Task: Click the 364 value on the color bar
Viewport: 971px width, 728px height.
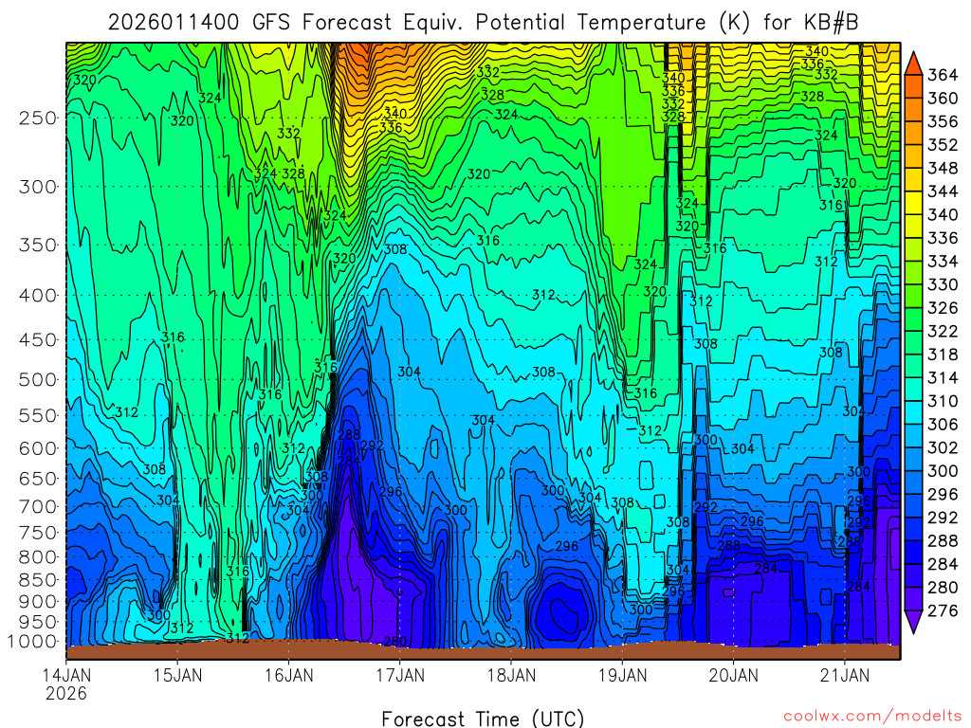Action: (943, 75)
